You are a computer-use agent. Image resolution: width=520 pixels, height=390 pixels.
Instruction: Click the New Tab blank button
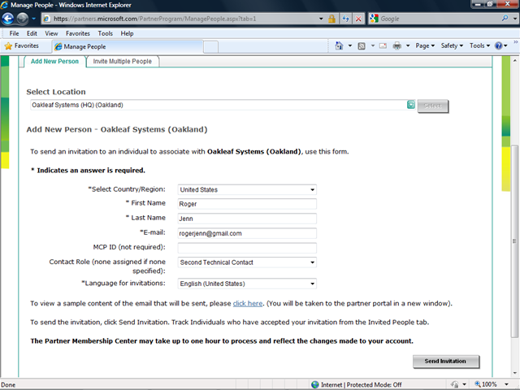point(210,47)
